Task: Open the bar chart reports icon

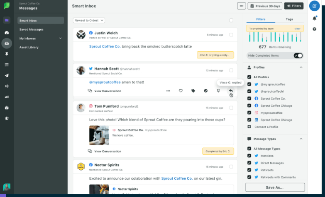Action: point(7,97)
